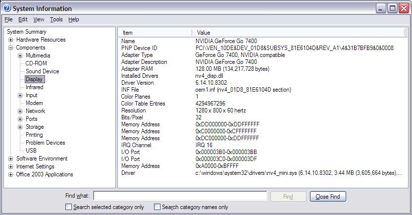The height and width of the screenshot is (215, 412).
Task: Click the Find button
Action: [288, 197]
